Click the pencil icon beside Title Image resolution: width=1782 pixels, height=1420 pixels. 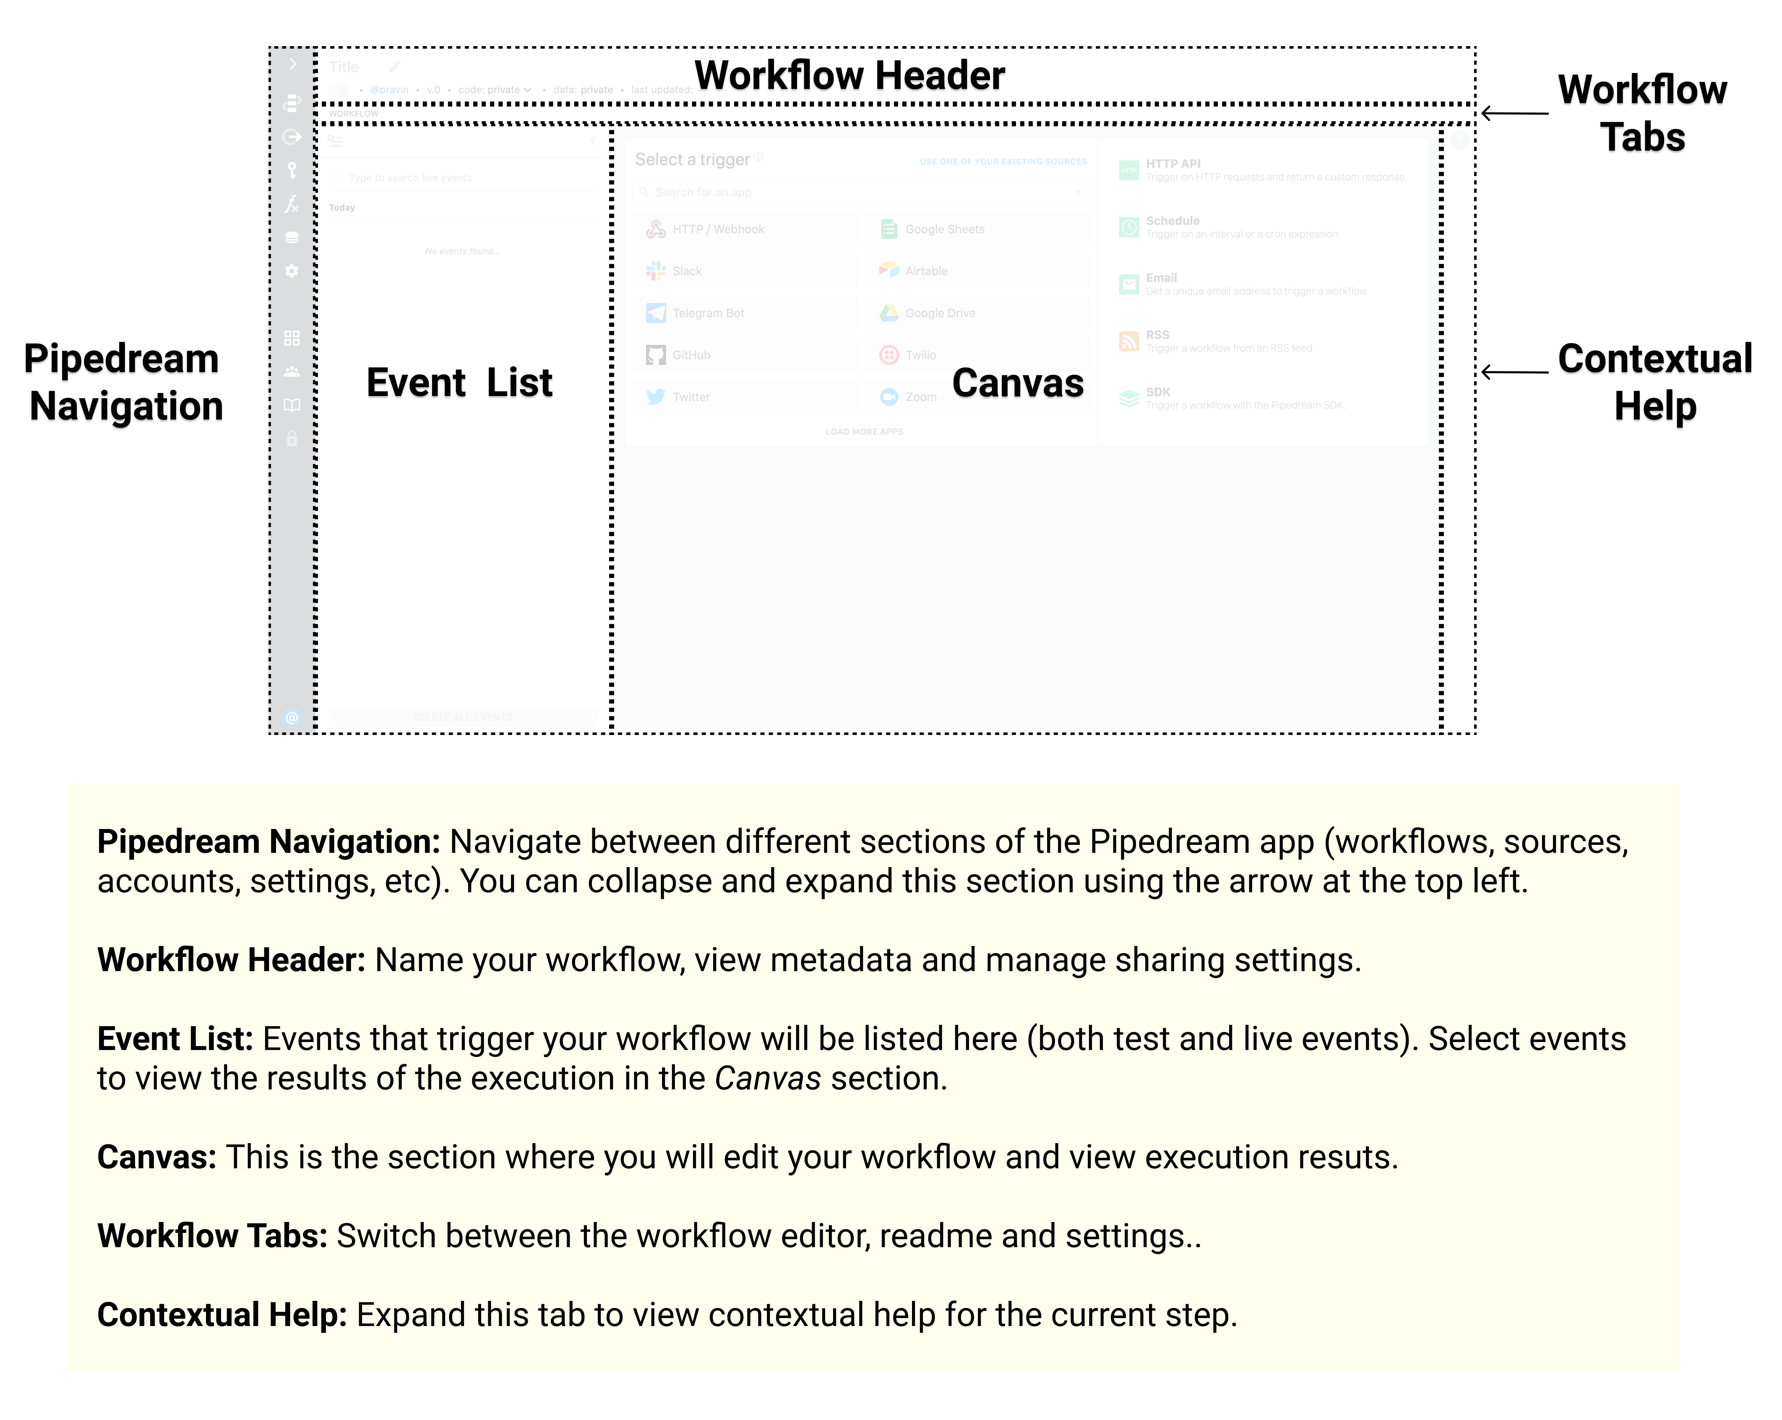pyautogui.click(x=395, y=66)
